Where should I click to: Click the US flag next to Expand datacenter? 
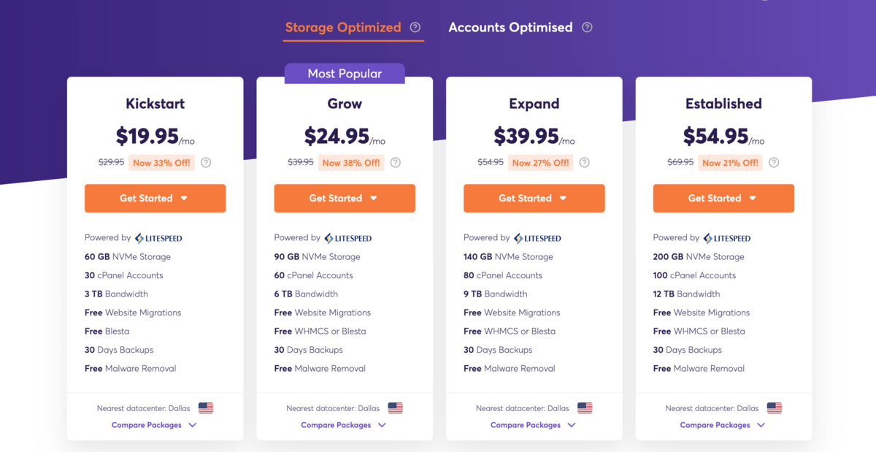[584, 407]
